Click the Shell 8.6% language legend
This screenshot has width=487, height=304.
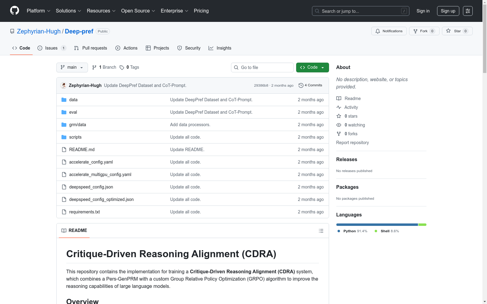point(387,231)
